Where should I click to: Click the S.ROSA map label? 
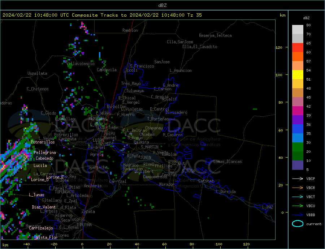click(x=188, y=171)
